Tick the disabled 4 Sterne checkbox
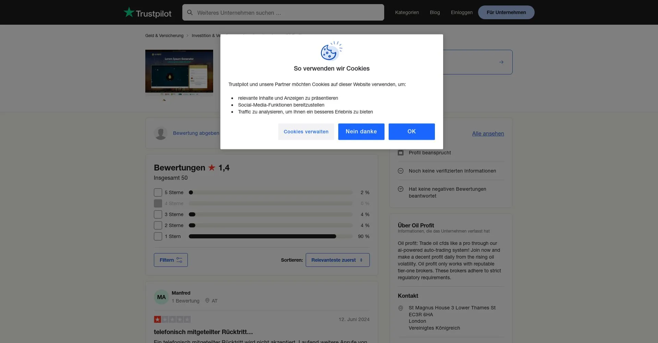This screenshot has height=343, width=658. tap(158, 203)
